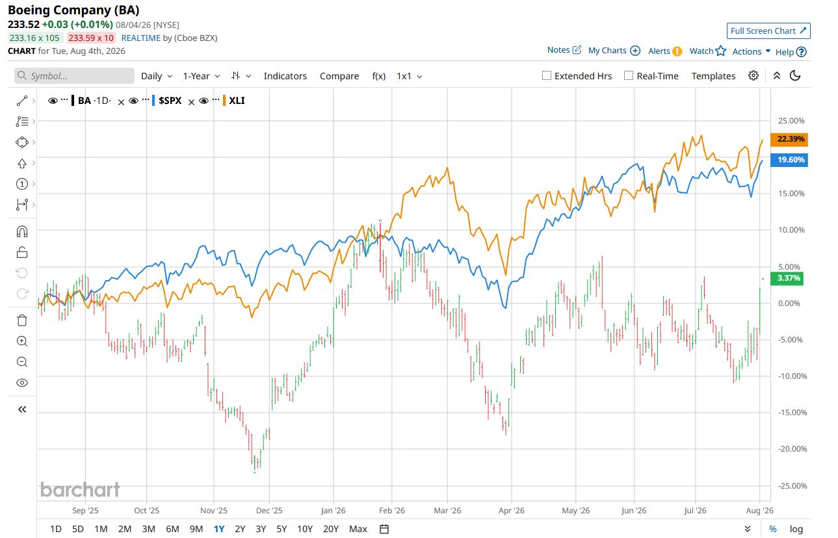Redo the last chart action
This screenshot has height=538, width=838.
tap(22, 294)
